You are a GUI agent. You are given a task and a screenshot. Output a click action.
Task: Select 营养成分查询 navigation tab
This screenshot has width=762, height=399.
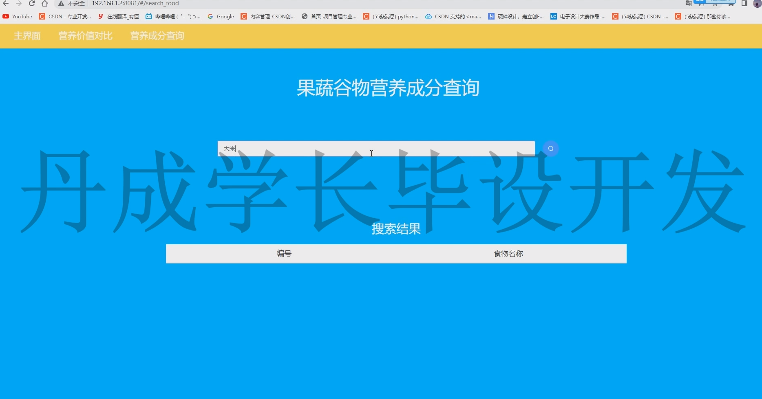(157, 36)
